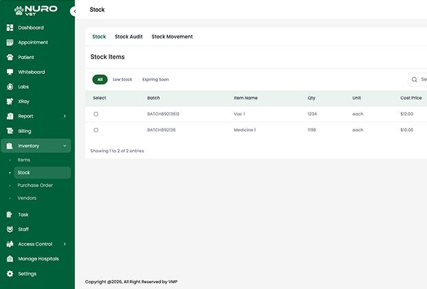This screenshot has height=289, width=427.
Task: Select checkbox for Medicine 1 row
Action: [96, 130]
